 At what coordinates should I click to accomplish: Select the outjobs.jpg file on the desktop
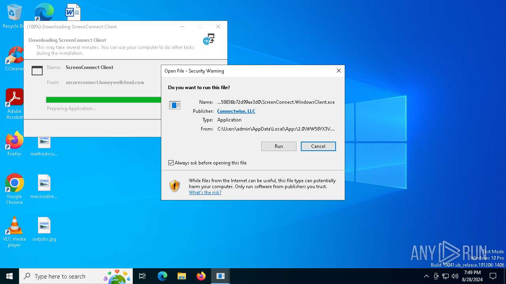[44, 229]
